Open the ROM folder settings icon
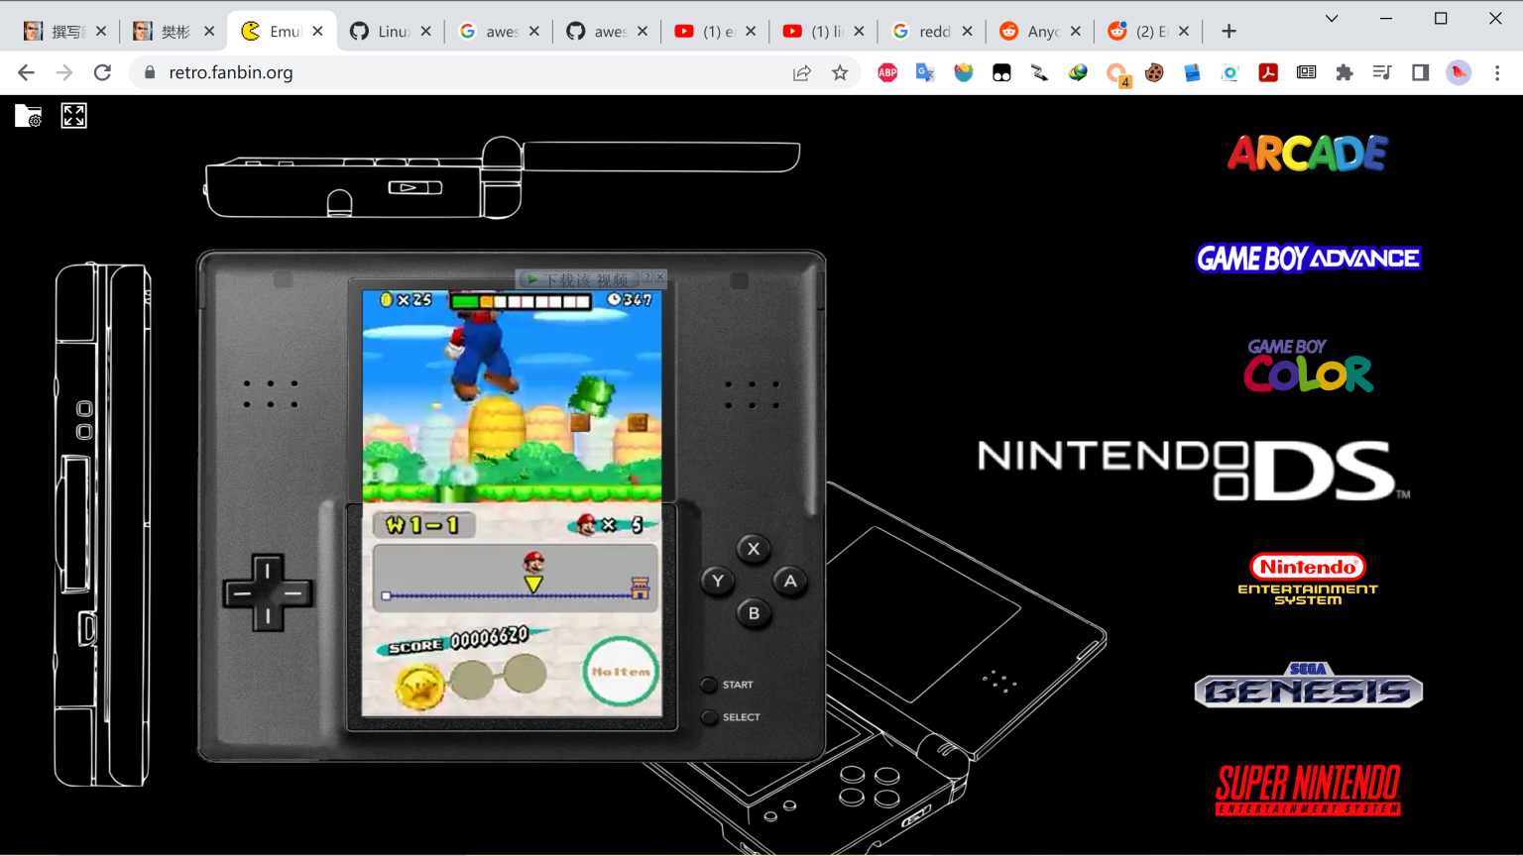 coord(28,116)
